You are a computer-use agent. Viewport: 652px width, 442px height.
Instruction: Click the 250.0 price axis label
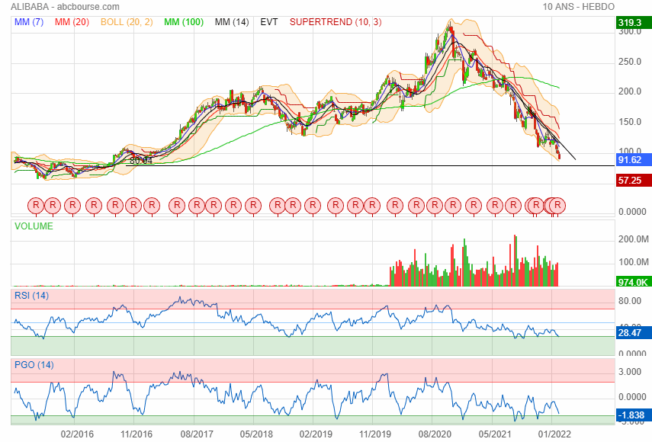(630, 62)
